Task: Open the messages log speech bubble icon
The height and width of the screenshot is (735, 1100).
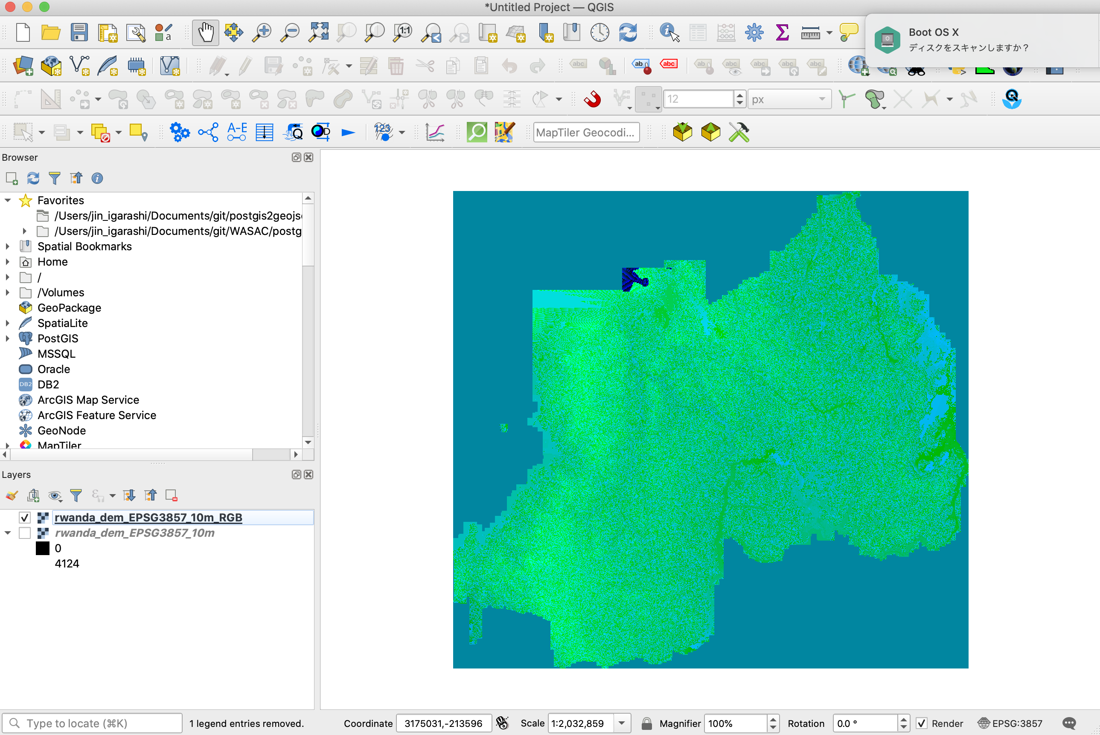Action: coord(1070,723)
